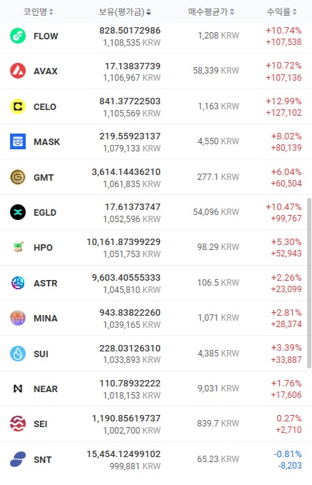Sort by 수익률 column arrow
Image resolution: width=312 pixels, height=485 pixels.
(x=294, y=11)
